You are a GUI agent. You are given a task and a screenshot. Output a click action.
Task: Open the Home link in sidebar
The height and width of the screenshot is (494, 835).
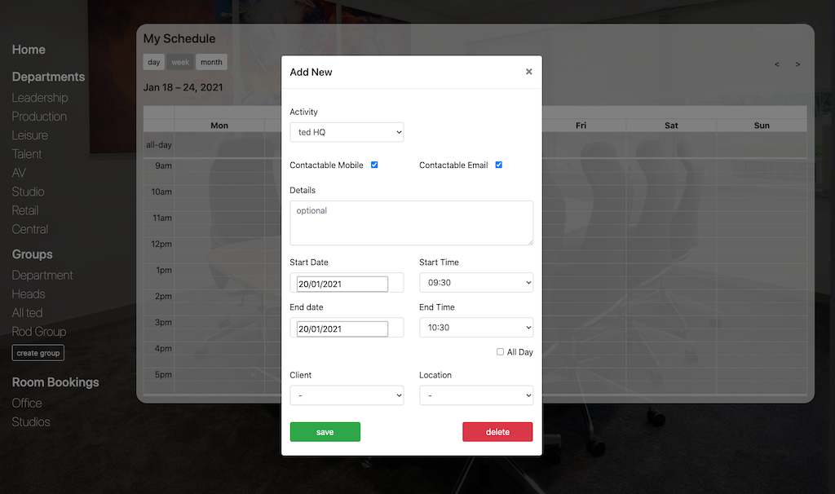click(29, 50)
